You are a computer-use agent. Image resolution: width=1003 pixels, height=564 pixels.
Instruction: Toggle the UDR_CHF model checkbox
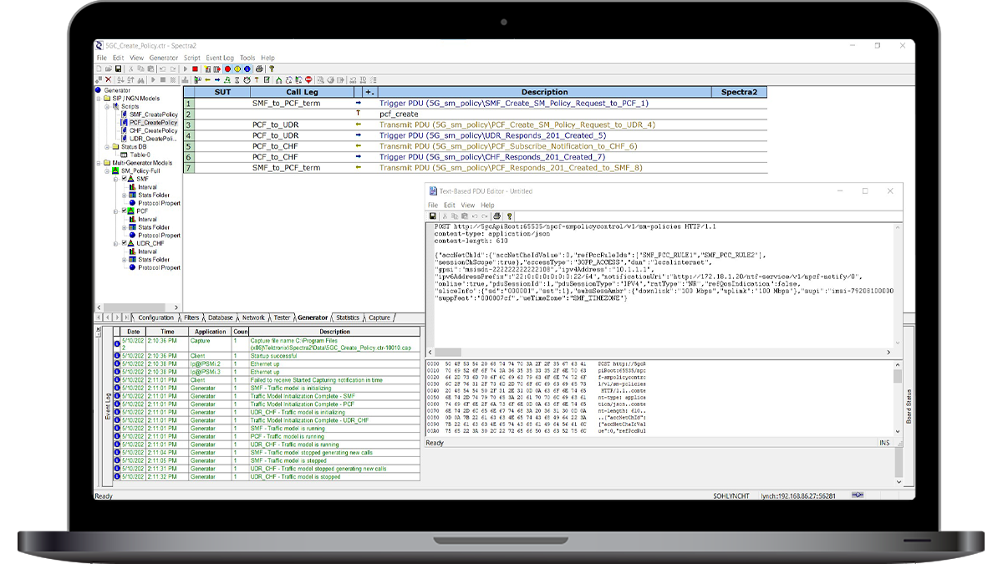pos(125,244)
